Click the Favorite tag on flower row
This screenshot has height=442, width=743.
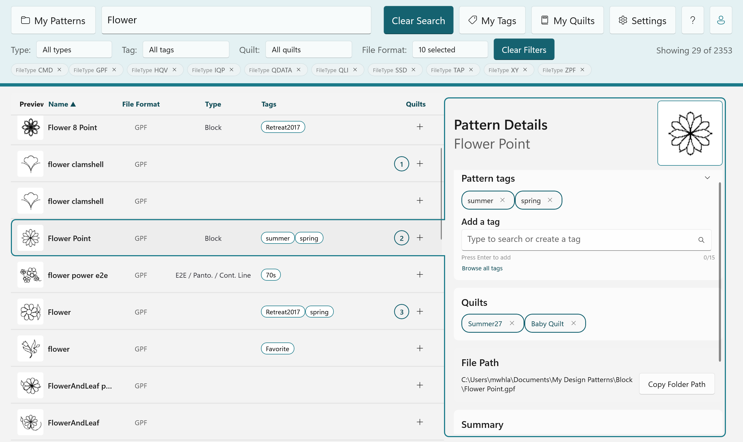click(277, 349)
